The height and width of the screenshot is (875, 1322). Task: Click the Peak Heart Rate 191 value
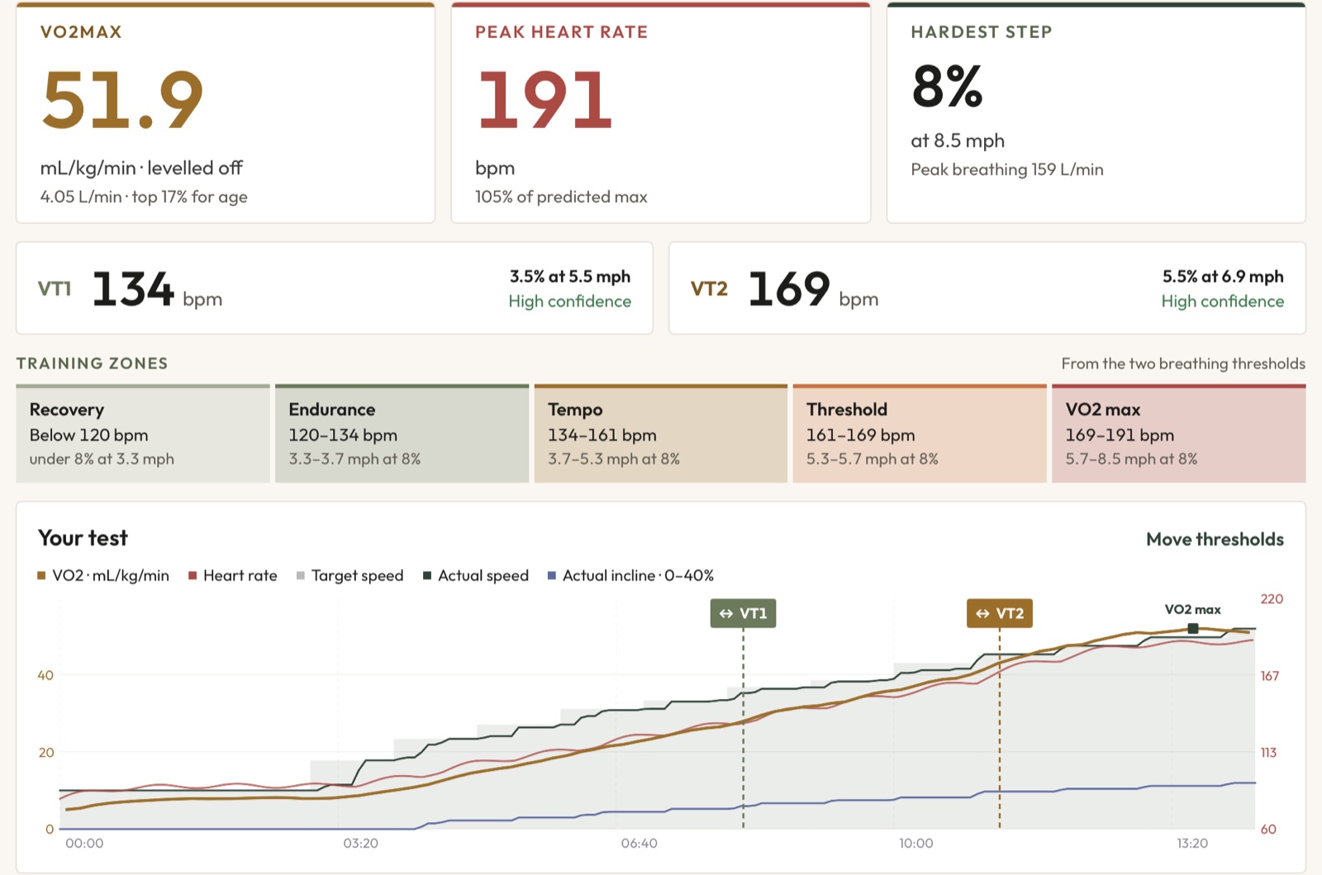(544, 100)
